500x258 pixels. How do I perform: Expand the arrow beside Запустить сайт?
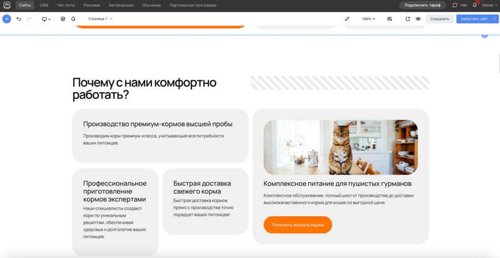point(494,19)
